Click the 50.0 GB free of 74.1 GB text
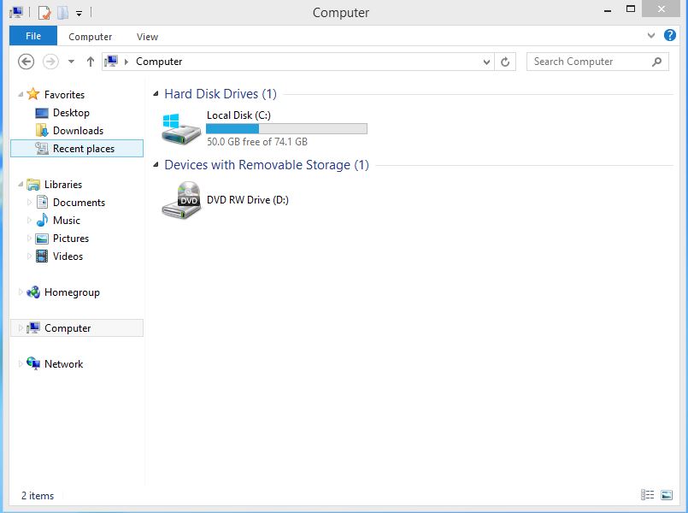Viewport: 688px width, 513px height. (257, 142)
